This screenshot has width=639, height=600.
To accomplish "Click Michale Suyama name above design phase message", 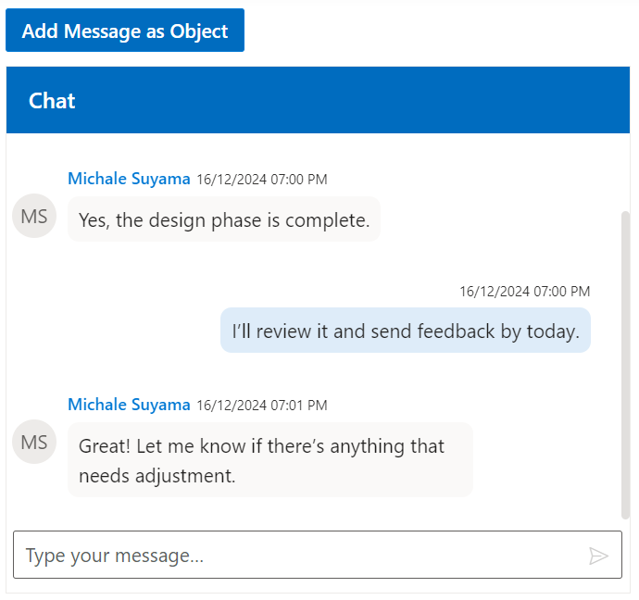I will tap(129, 179).
